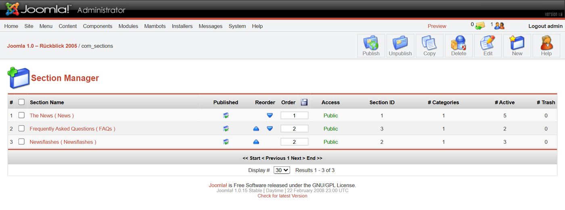Click the order field for Newsflashes
Screen dimensions: 565x210
point(294,142)
